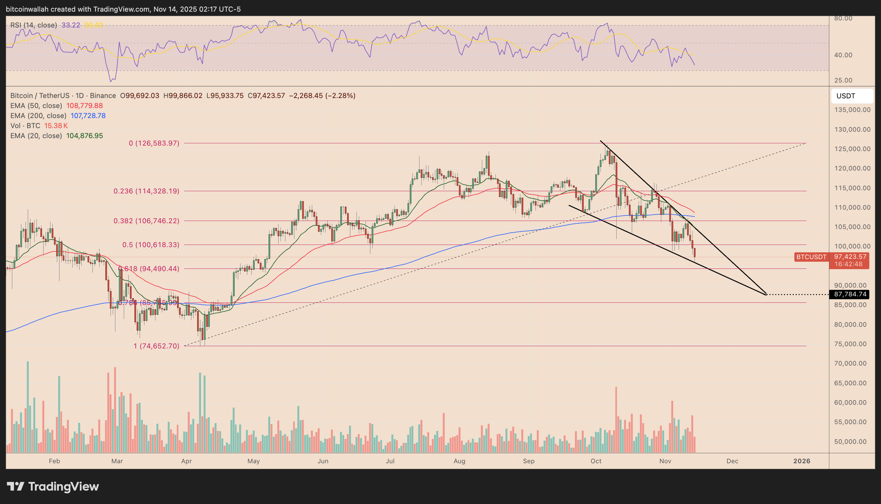Select the EMA (20, close) legend entry
The image size is (881, 504).
tap(37, 136)
